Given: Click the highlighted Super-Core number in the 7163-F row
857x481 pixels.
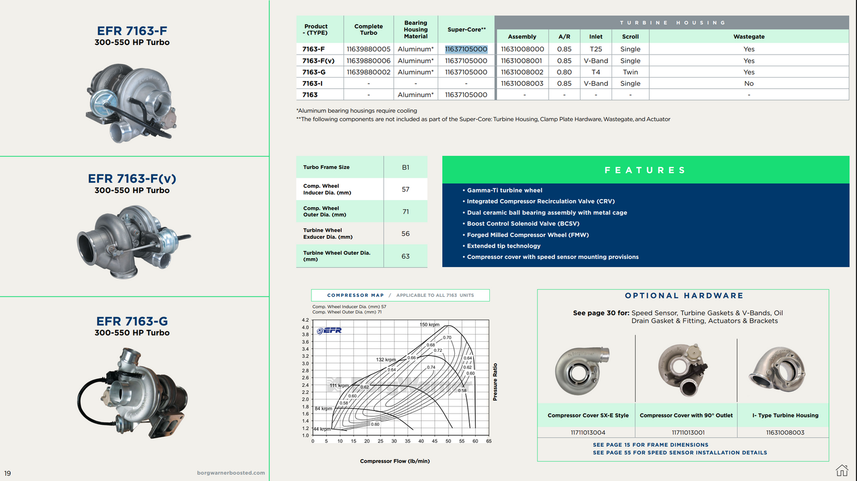Looking at the screenshot, I should [x=466, y=49].
